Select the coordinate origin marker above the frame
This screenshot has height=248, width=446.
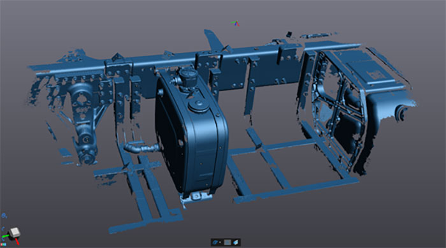(x=235, y=24)
